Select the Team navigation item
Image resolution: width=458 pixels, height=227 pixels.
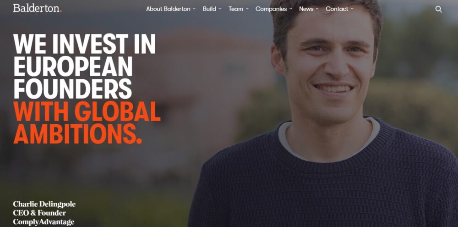pos(236,9)
